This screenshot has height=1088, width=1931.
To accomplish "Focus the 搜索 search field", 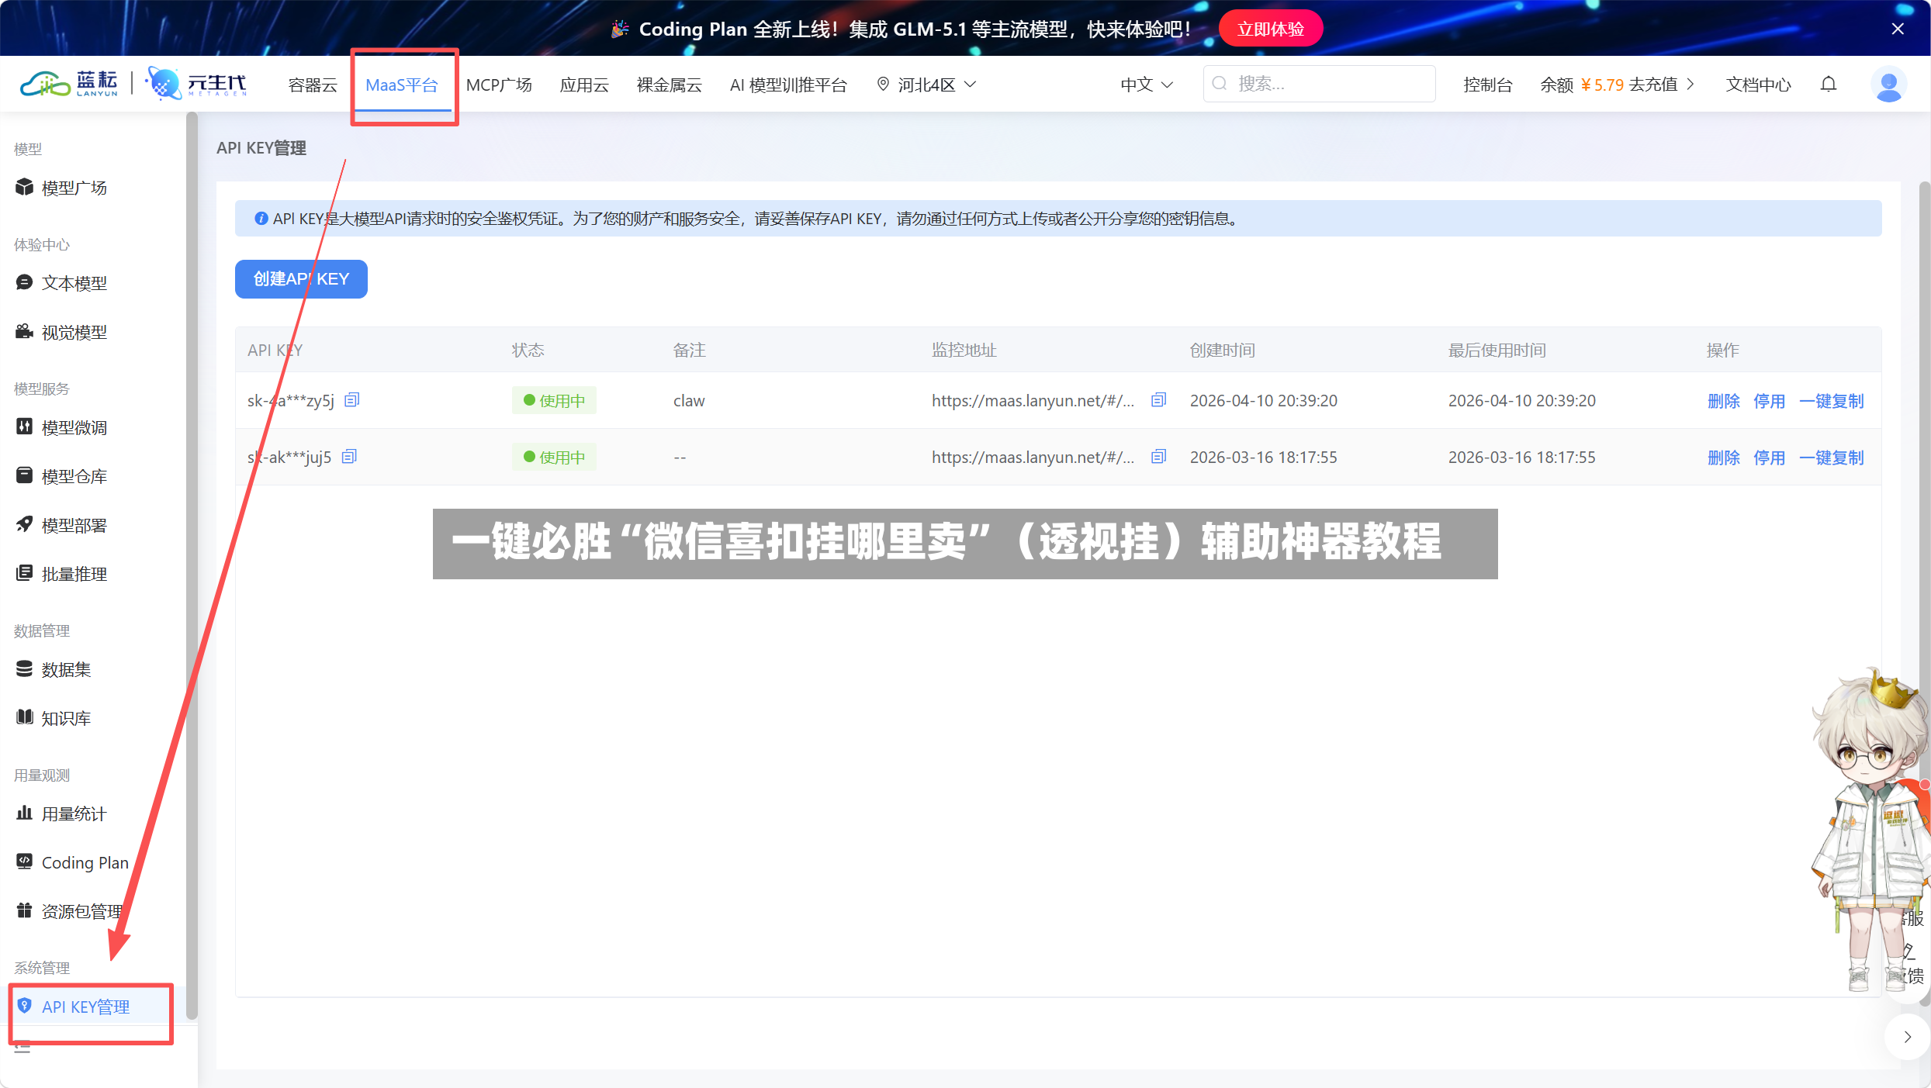I will pos(1320,84).
